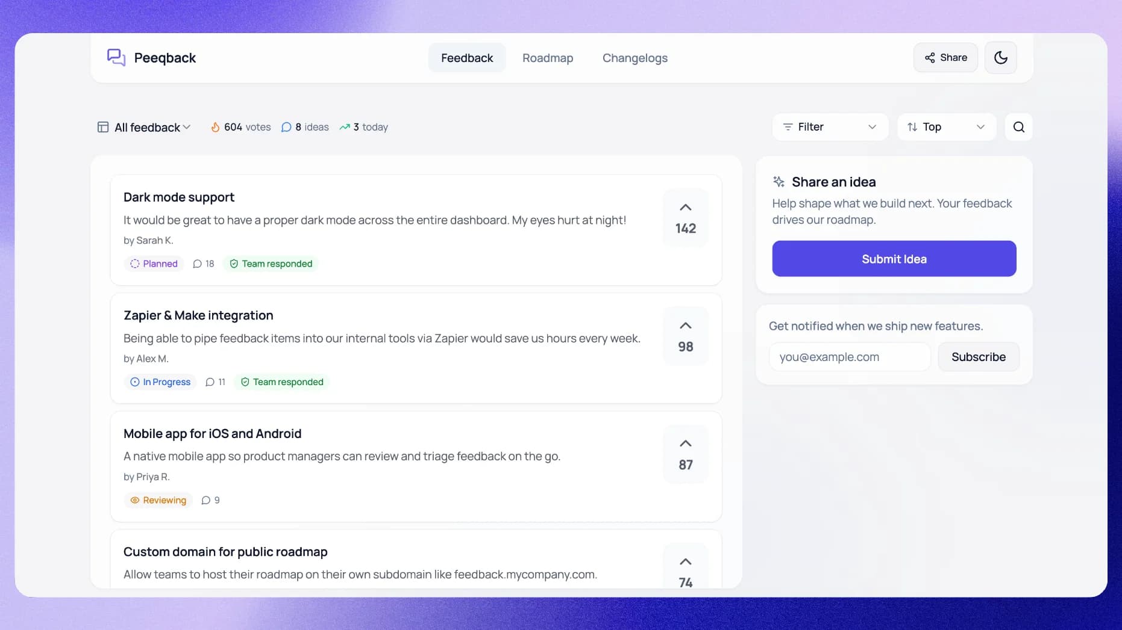1122x630 pixels.
Task: Open the Filter dropdown
Action: pyautogui.click(x=830, y=127)
